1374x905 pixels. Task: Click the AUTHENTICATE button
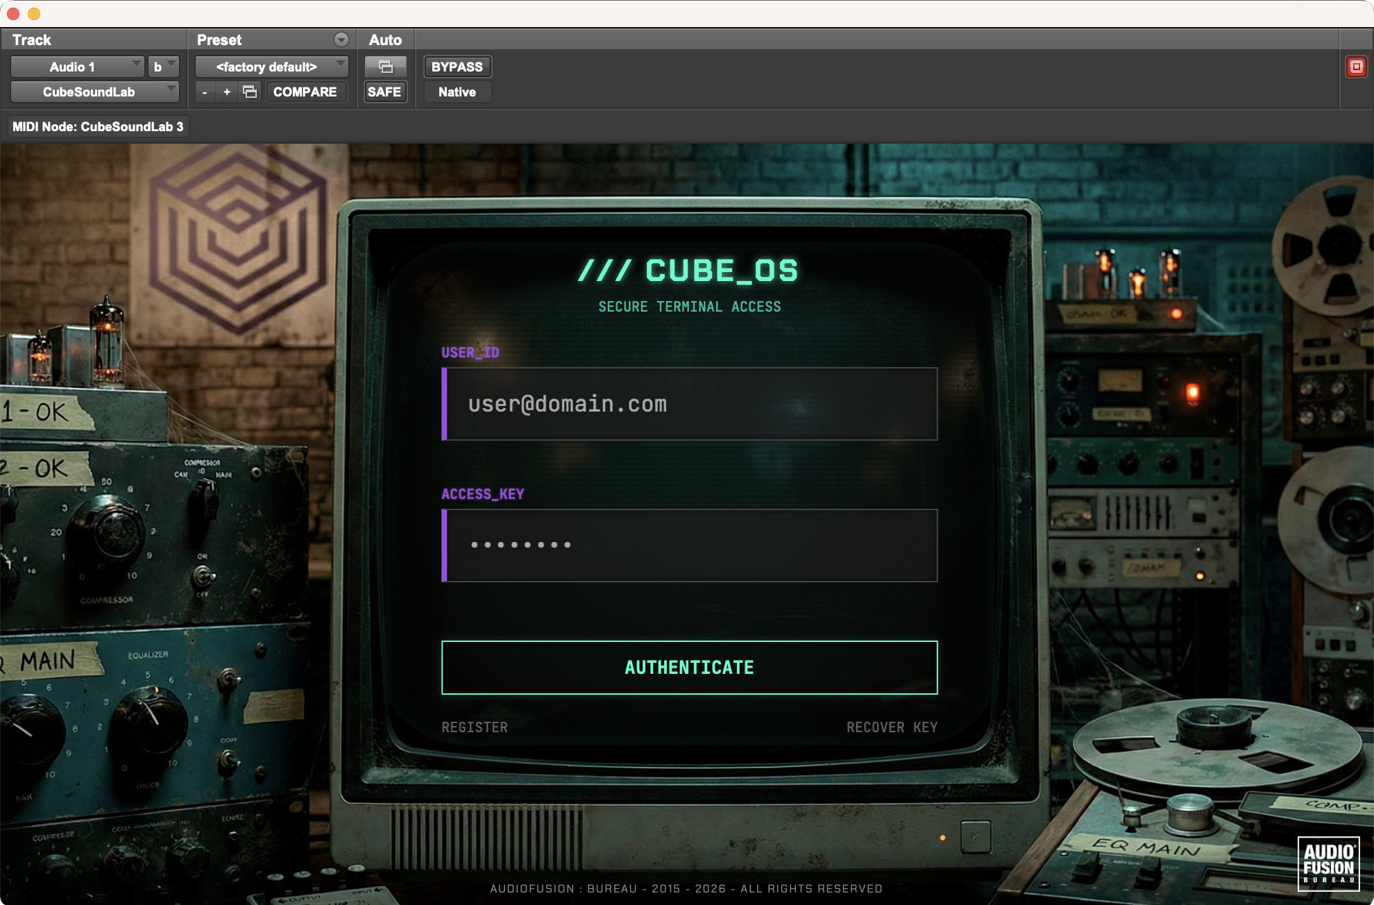(689, 667)
